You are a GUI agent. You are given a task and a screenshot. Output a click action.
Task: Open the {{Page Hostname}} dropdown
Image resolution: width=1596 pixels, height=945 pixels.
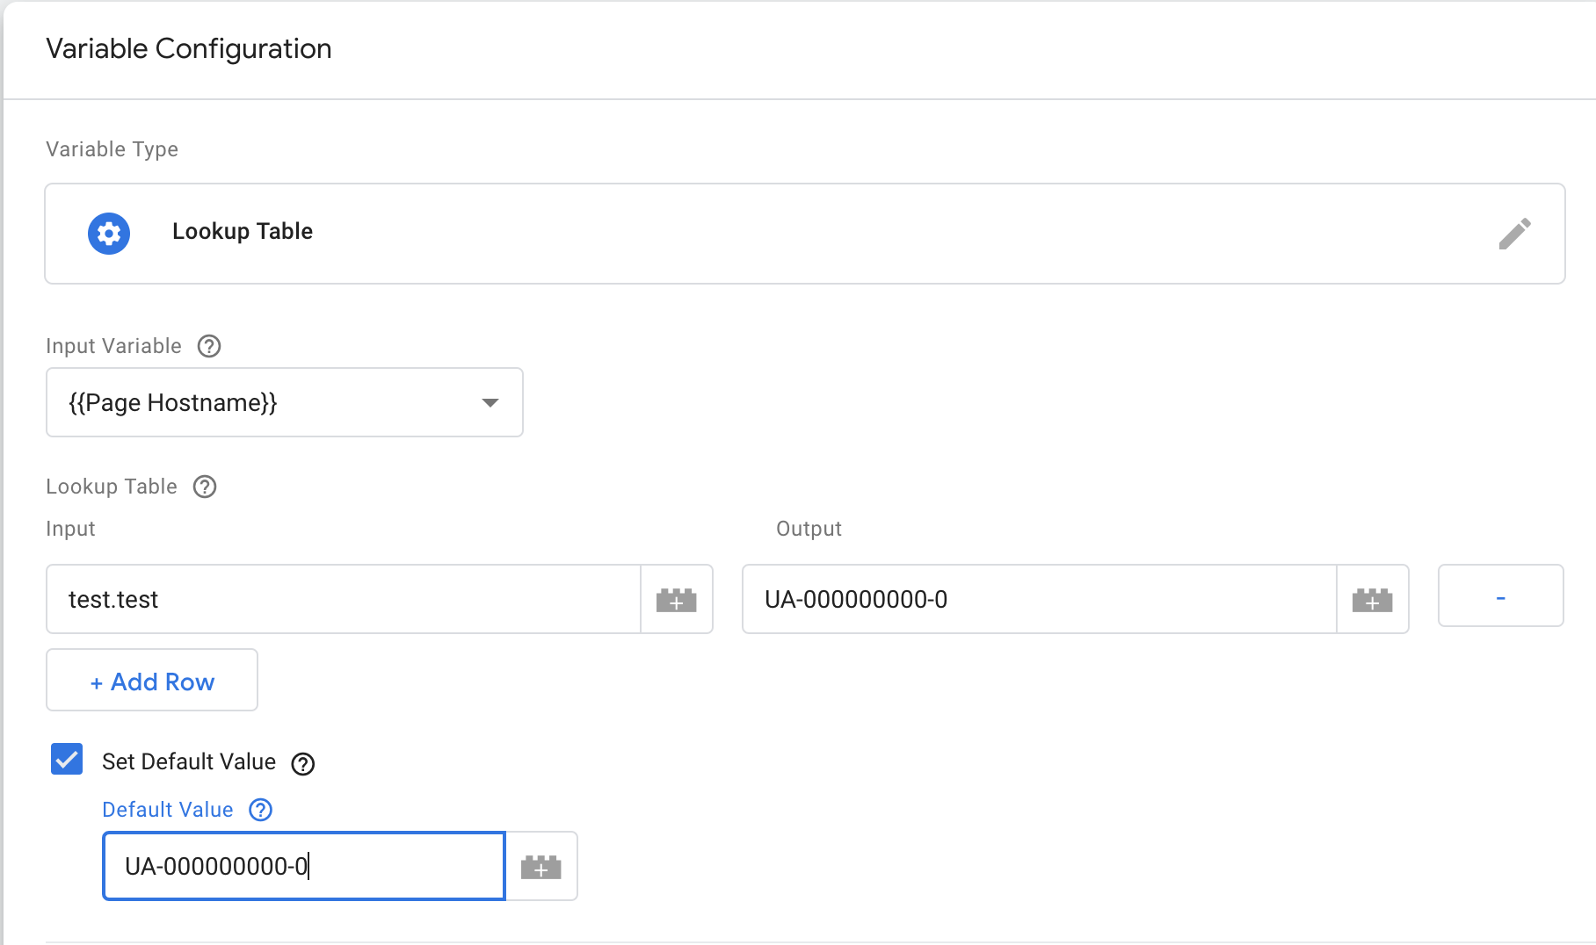pyautogui.click(x=285, y=402)
